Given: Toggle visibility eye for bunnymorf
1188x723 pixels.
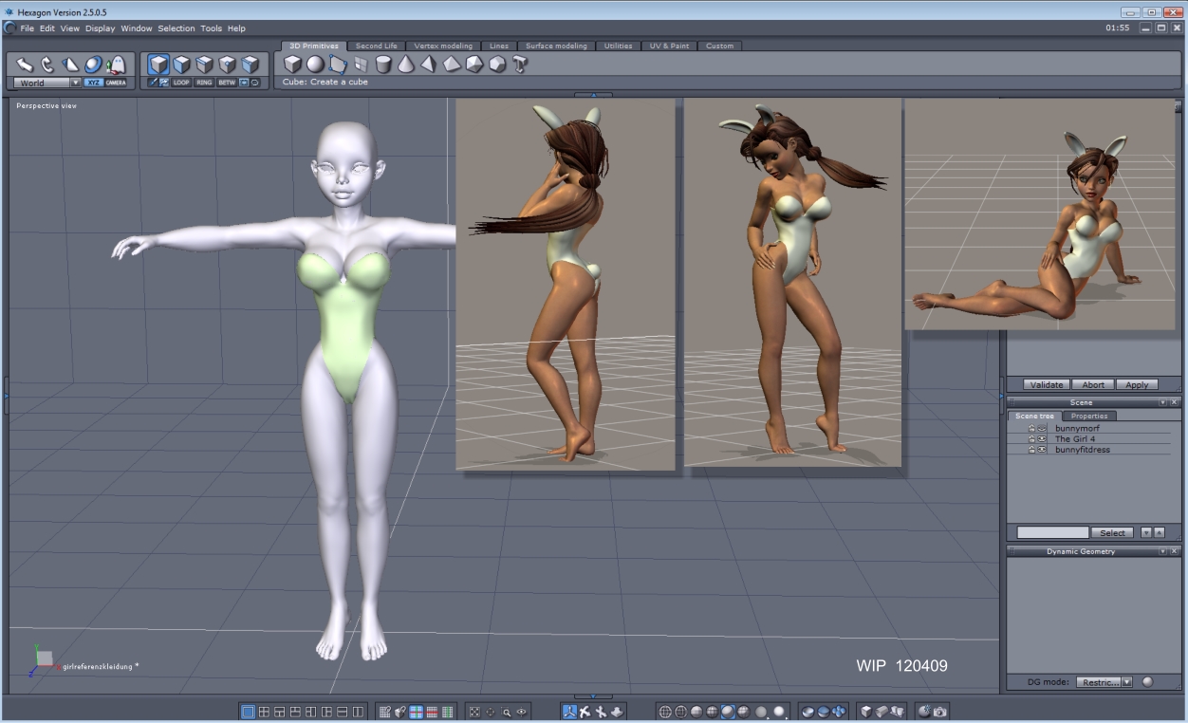Looking at the screenshot, I should 1041,429.
